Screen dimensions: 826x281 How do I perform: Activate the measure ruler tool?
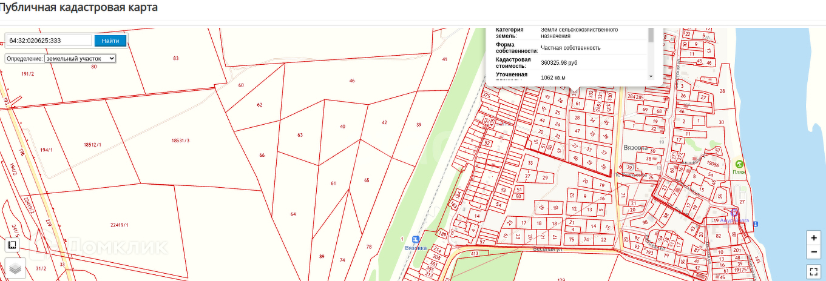click(12, 245)
